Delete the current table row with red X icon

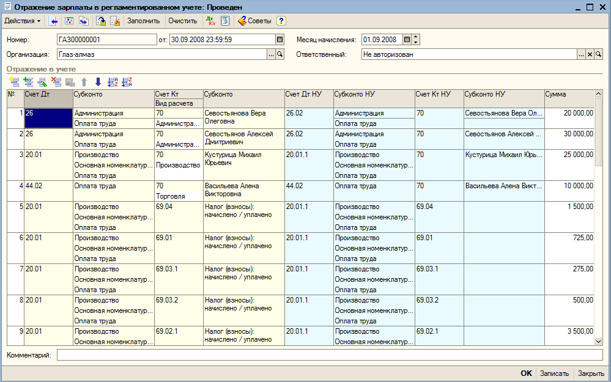click(x=56, y=82)
